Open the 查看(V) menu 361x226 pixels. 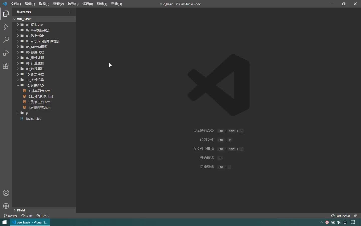(x=58, y=4)
